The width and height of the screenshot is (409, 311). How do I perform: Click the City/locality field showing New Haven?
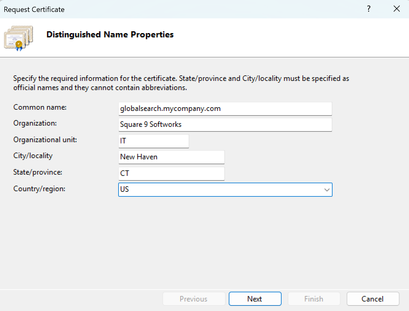171,157
